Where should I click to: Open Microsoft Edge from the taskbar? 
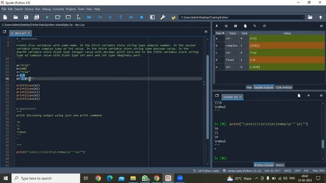(x=110, y=178)
